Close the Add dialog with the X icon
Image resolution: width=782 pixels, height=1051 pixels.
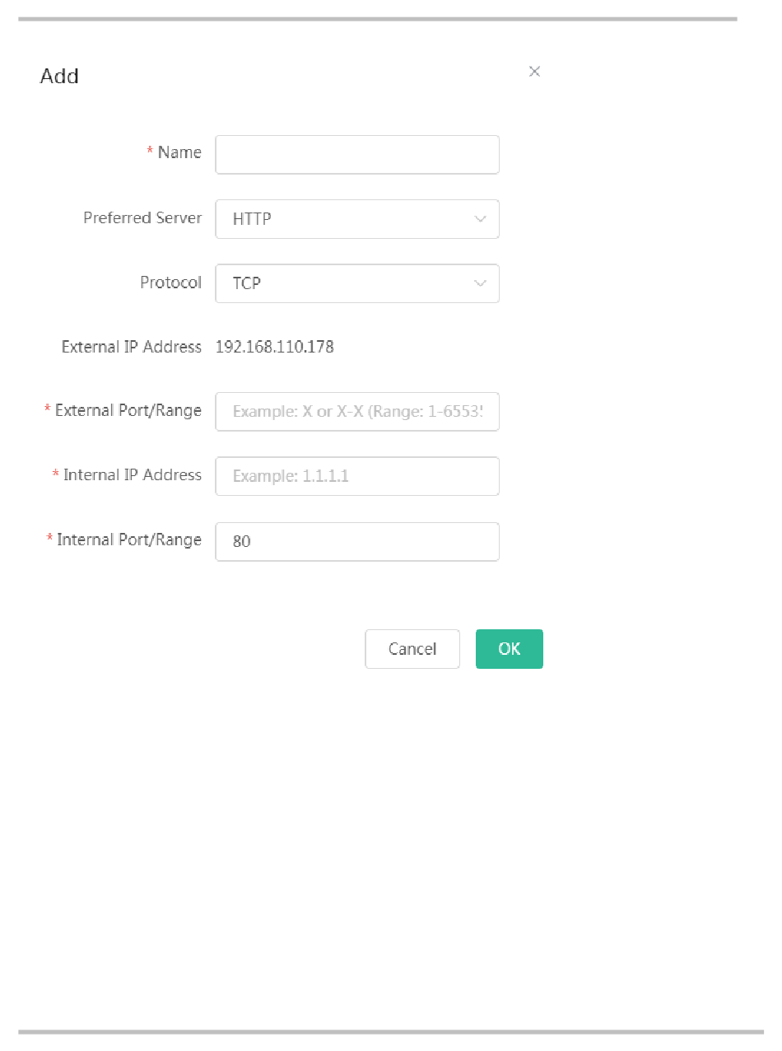pos(534,72)
